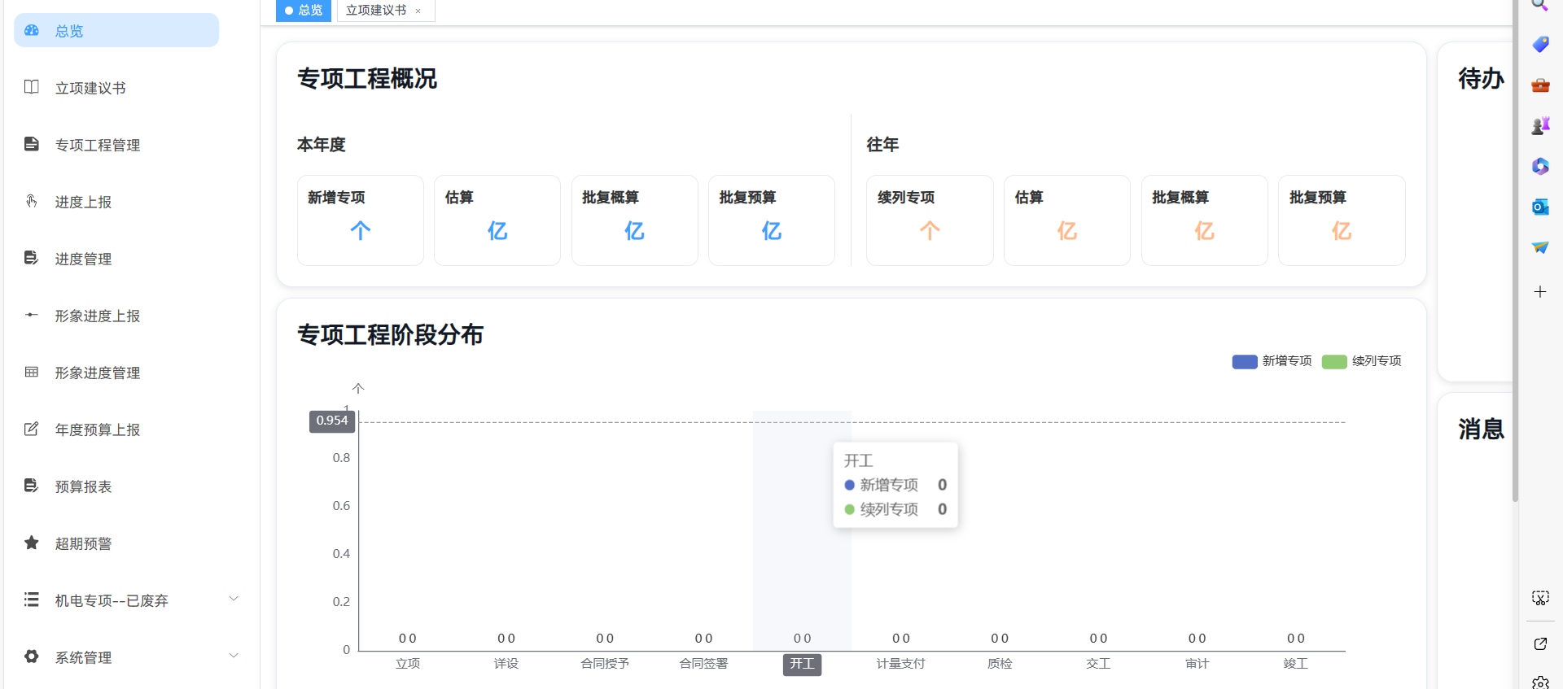This screenshot has height=689, width=1563.
Task: Toggle the 续列专项 series in chart legend
Action: tap(1362, 361)
